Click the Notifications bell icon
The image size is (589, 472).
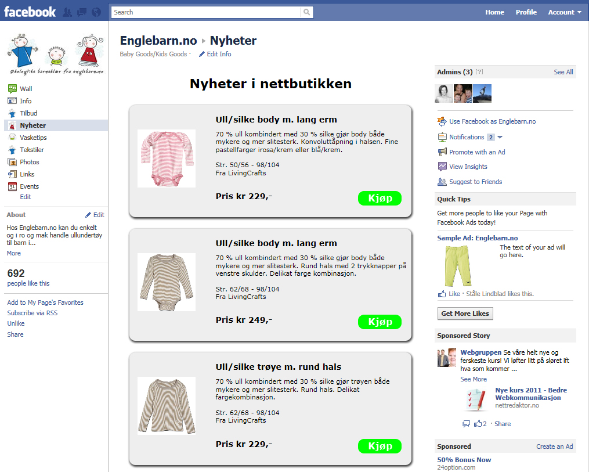(442, 137)
